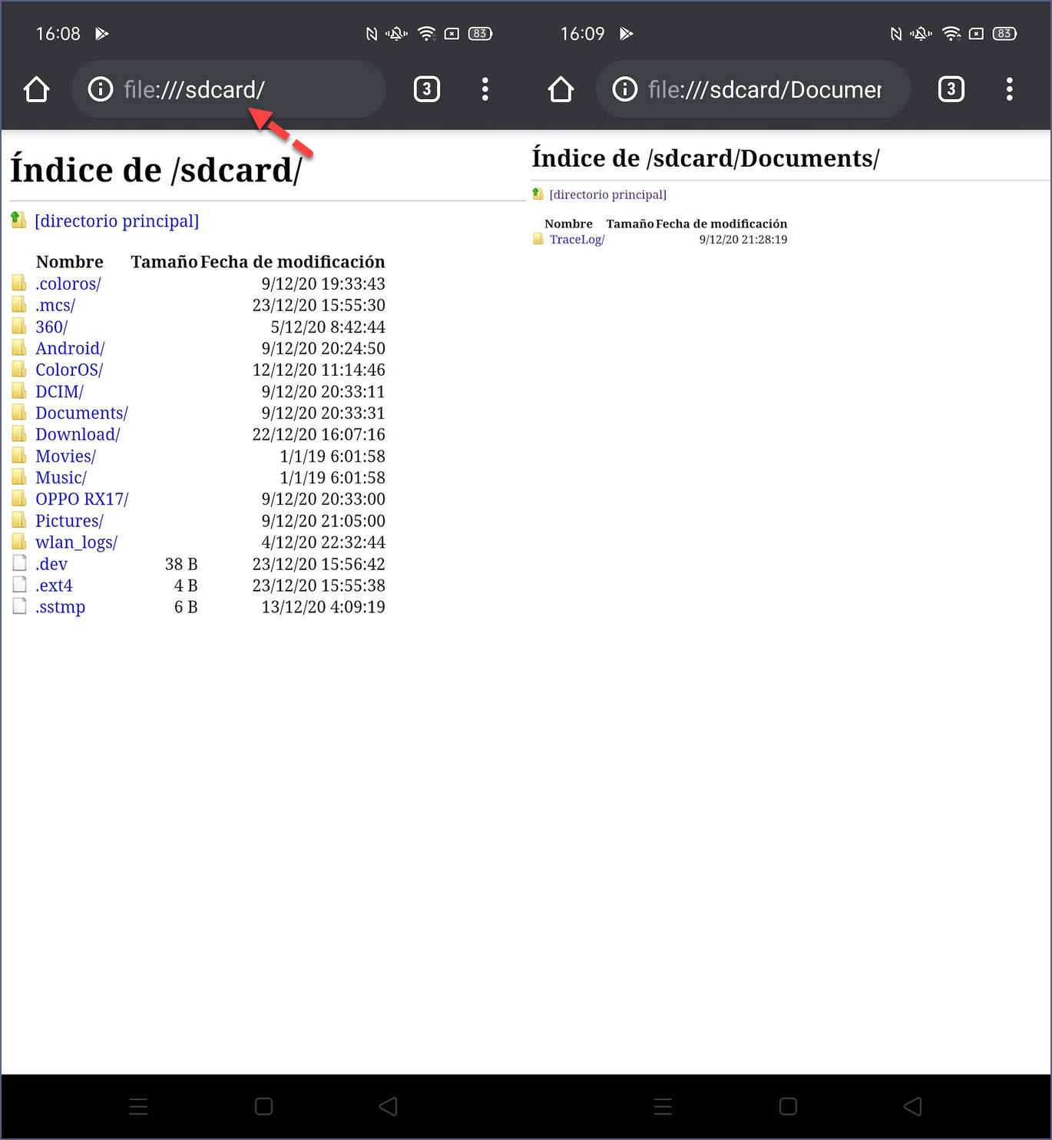1052x1140 pixels.
Task: Click the "22/12/20 16:07:16" date
Action: coord(319,434)
